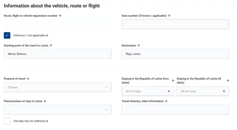Click the Staying in Latvia from date input

(148, 91)
